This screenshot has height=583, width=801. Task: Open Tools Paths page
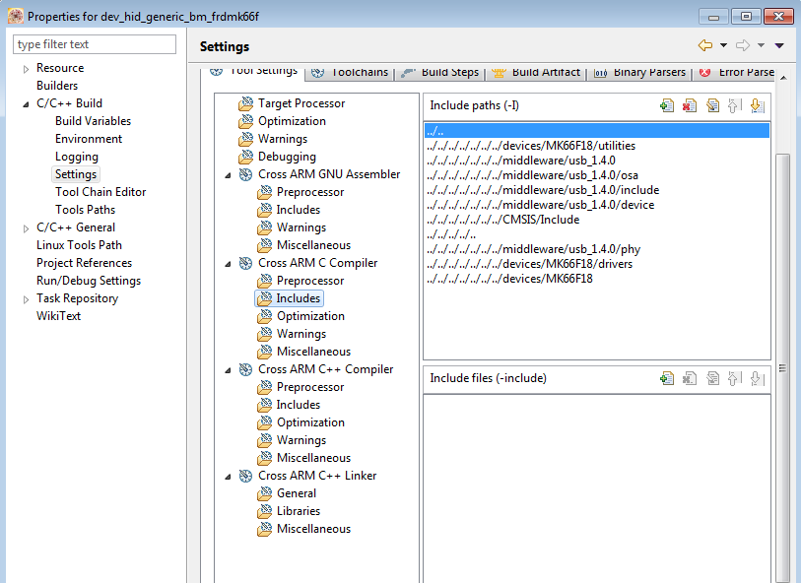(x=86, y=210)
